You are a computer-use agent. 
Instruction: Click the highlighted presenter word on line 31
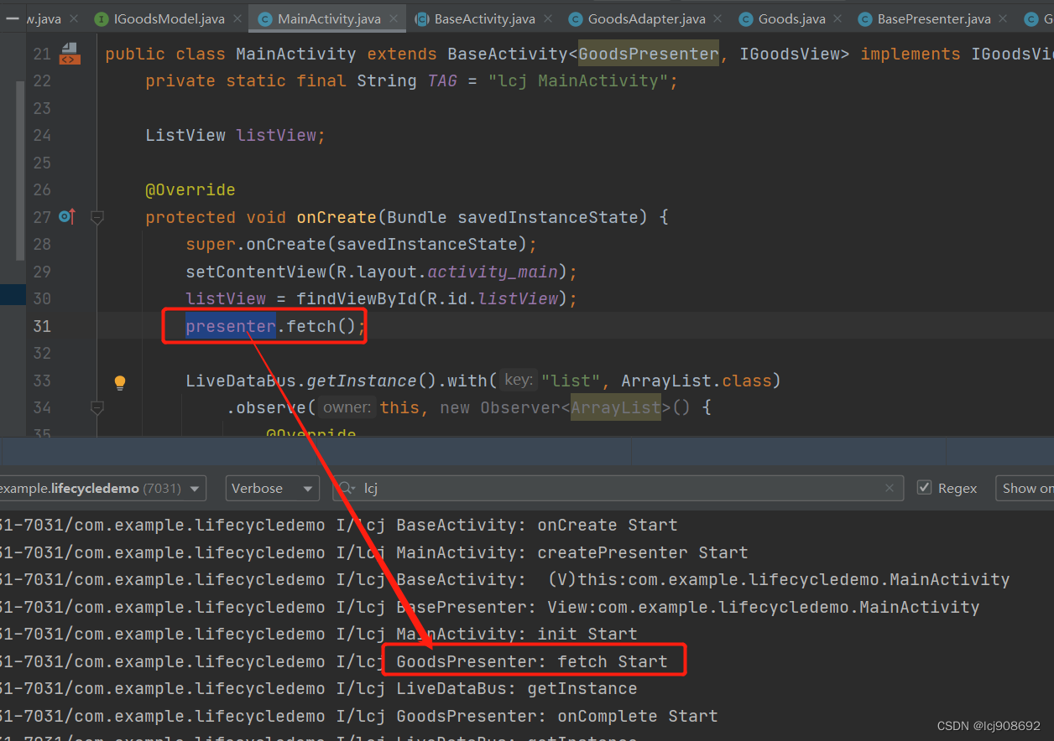point(231,326)
